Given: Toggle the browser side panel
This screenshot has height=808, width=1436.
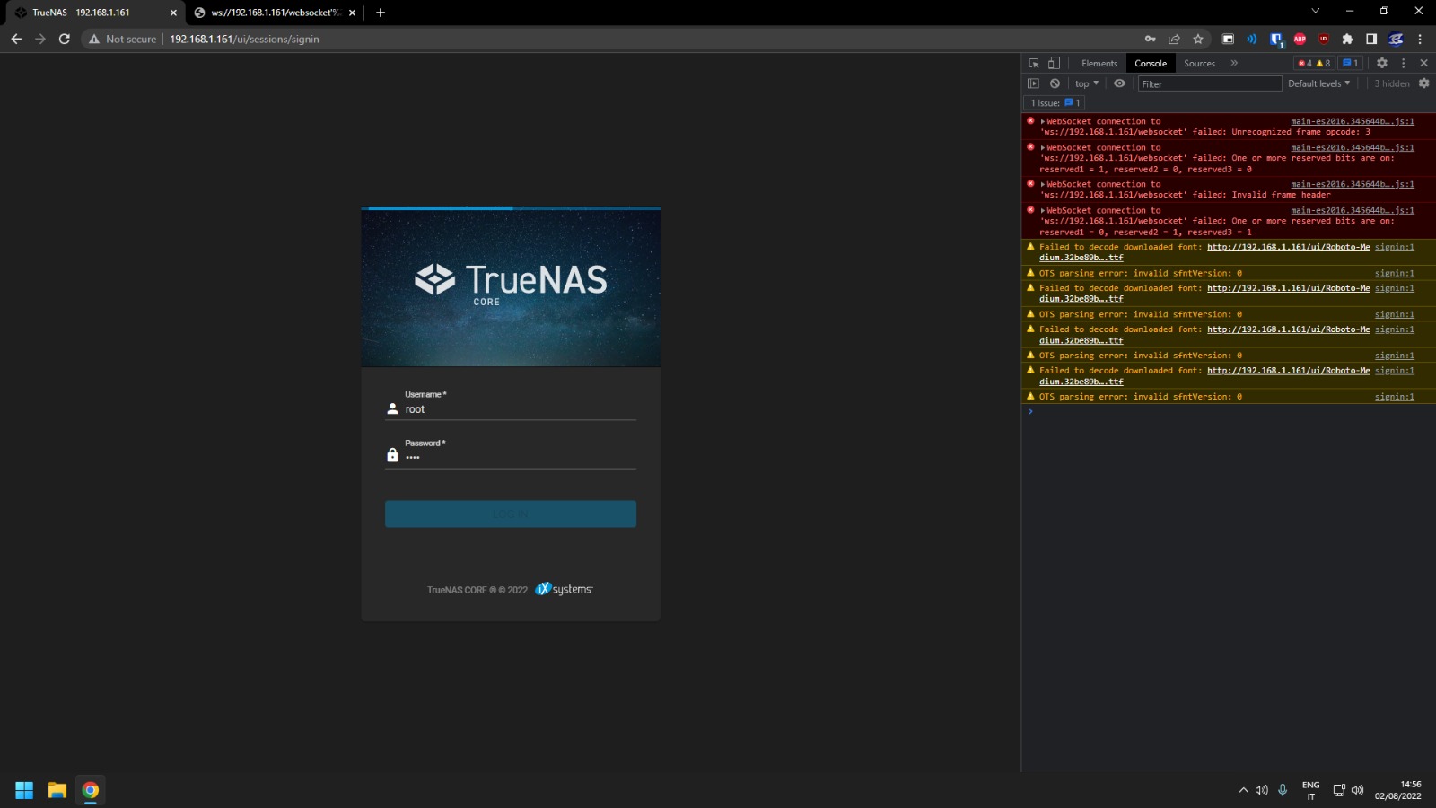Looking at the screenshot, I should [1371, 39].
